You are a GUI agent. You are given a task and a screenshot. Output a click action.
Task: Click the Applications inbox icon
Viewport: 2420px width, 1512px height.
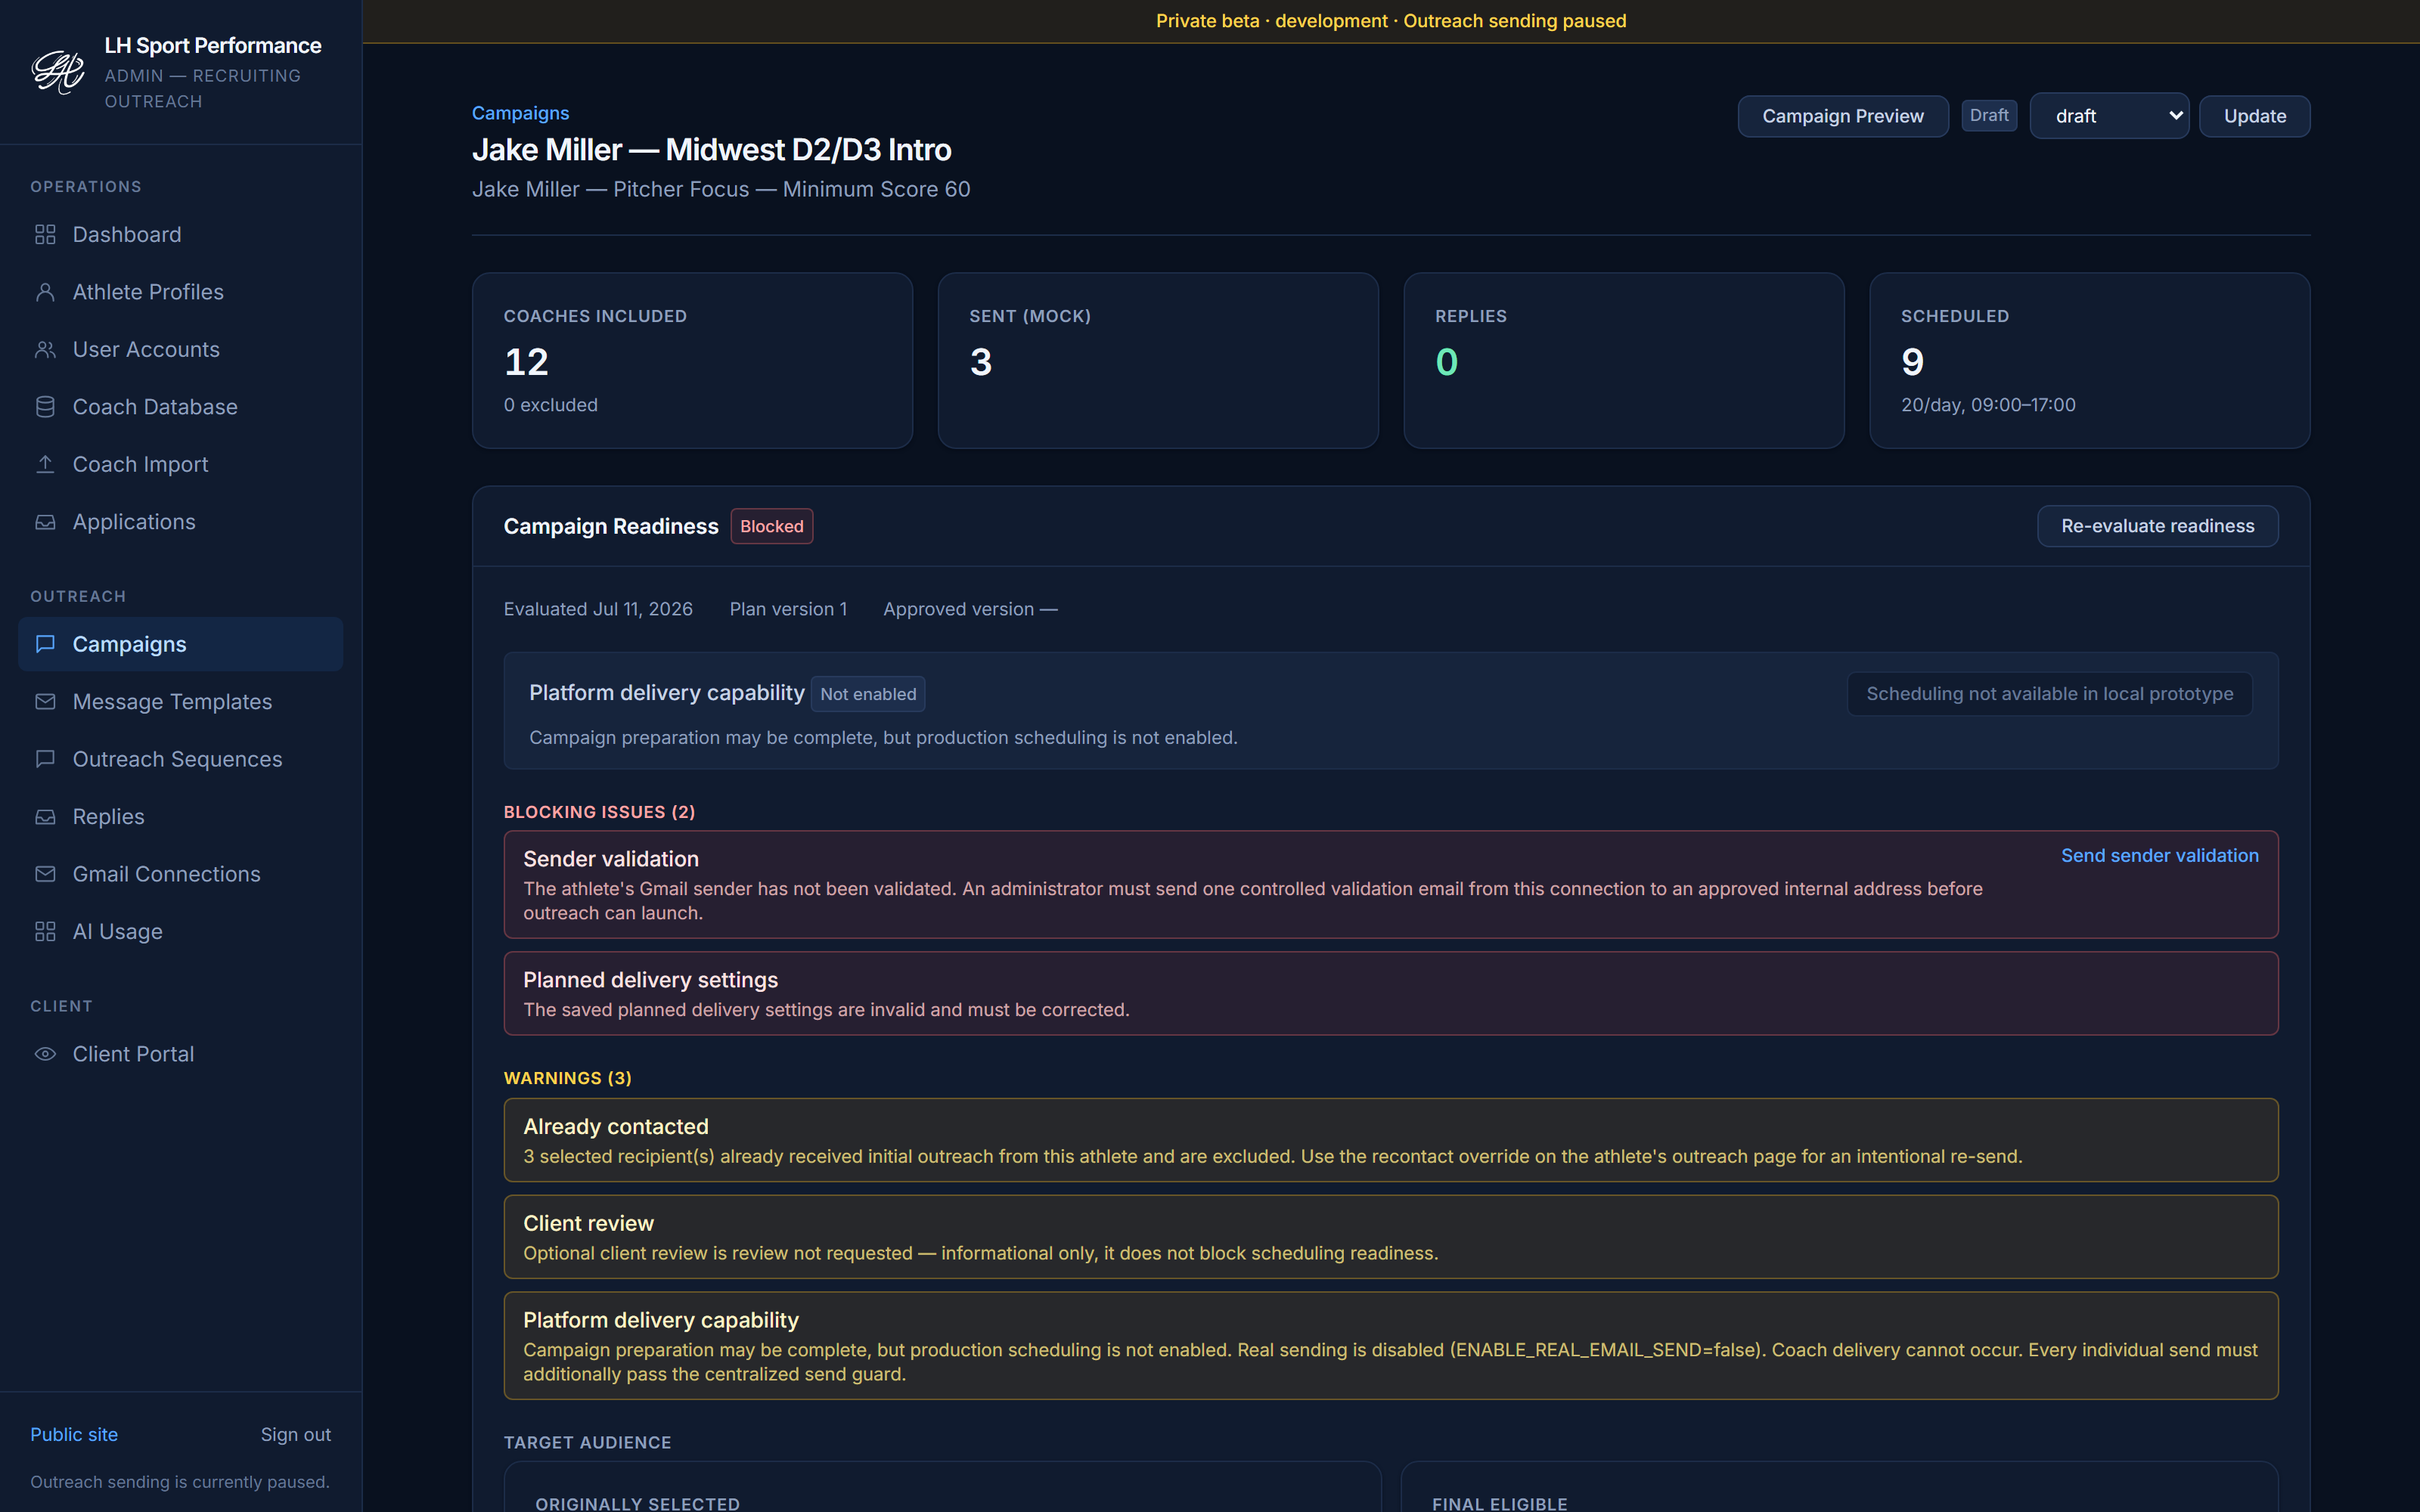[45, 522]
